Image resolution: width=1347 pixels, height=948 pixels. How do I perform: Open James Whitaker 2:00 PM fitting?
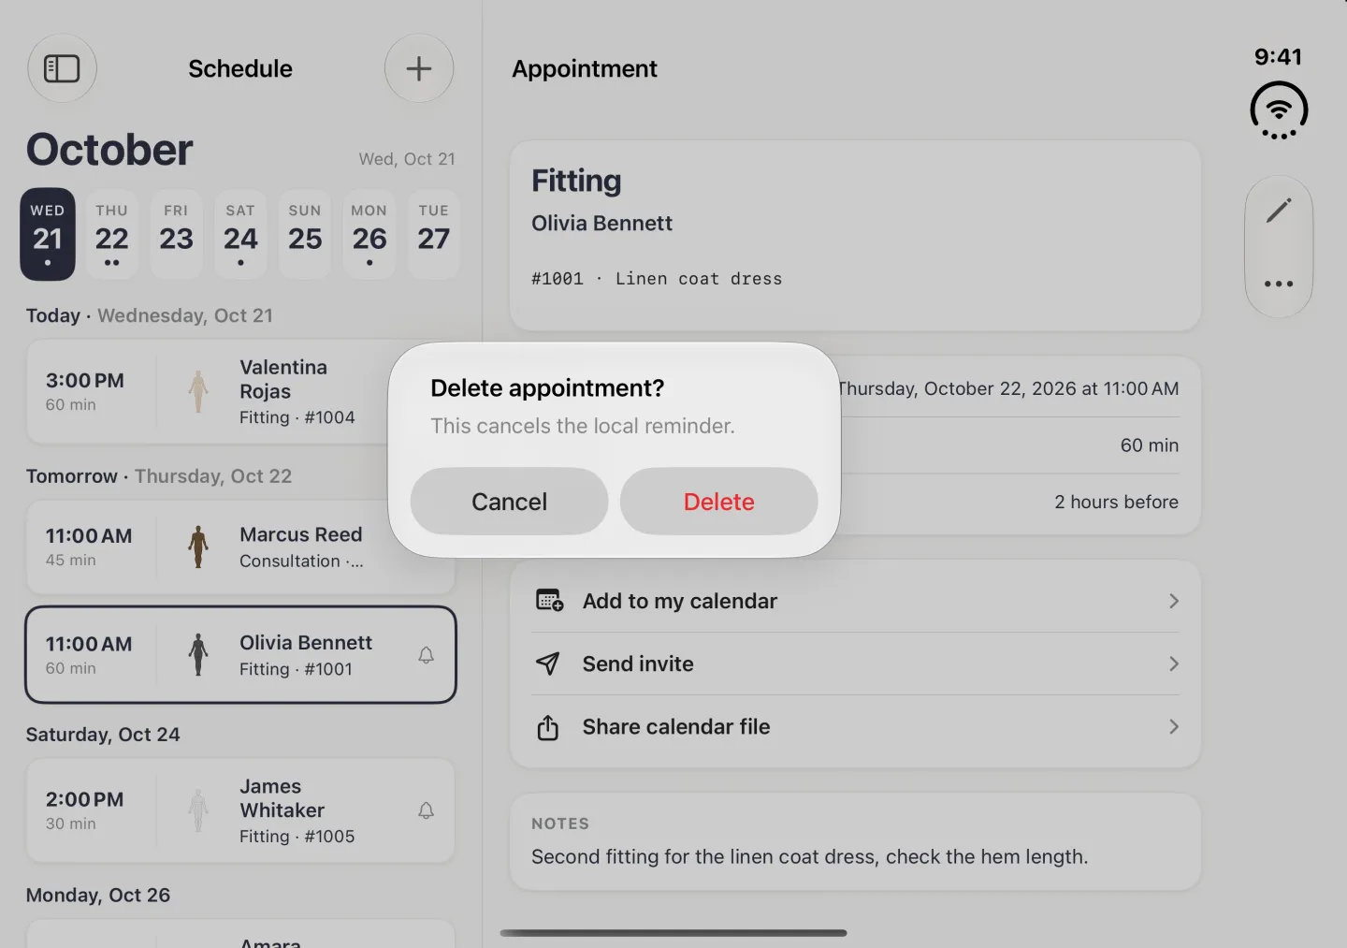click(240, 810)
